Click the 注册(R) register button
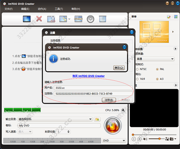This screenshot has height=149, width=180. pos(109,100)
